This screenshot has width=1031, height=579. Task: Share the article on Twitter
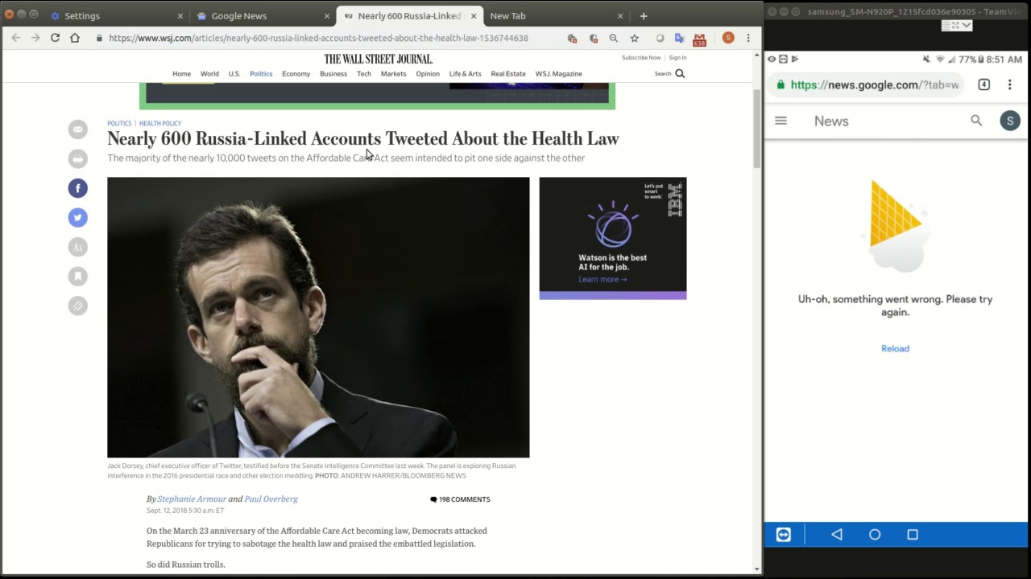point(77,217)
